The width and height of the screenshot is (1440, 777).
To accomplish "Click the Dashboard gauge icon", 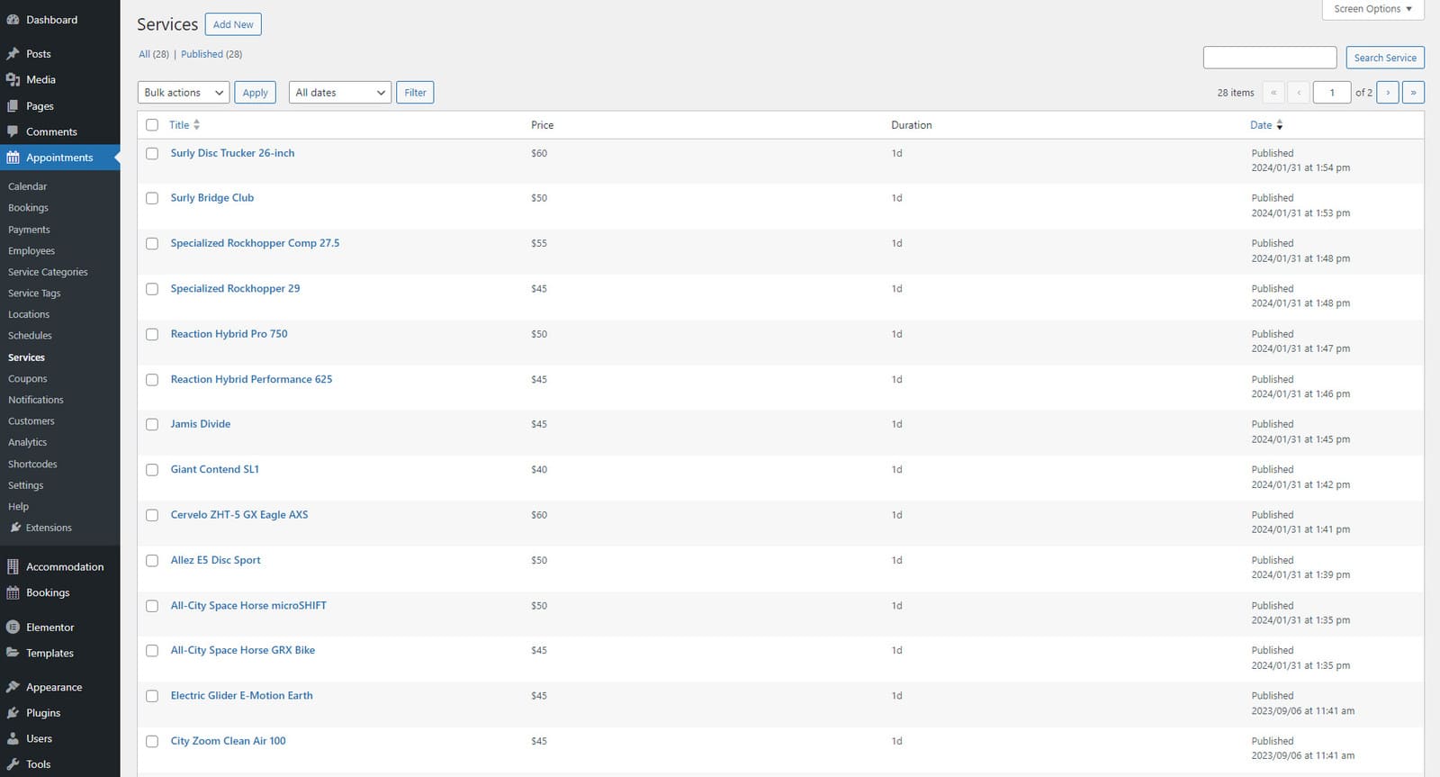I will click(x=13, y=20).
